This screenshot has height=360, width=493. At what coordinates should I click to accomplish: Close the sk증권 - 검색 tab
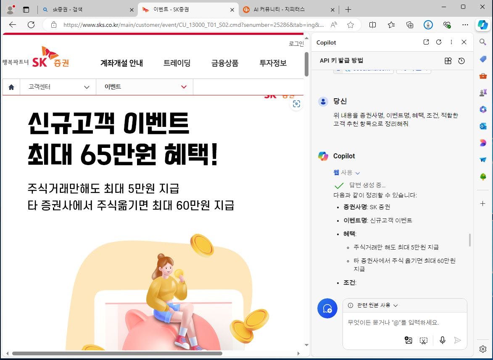click(132, 10)
